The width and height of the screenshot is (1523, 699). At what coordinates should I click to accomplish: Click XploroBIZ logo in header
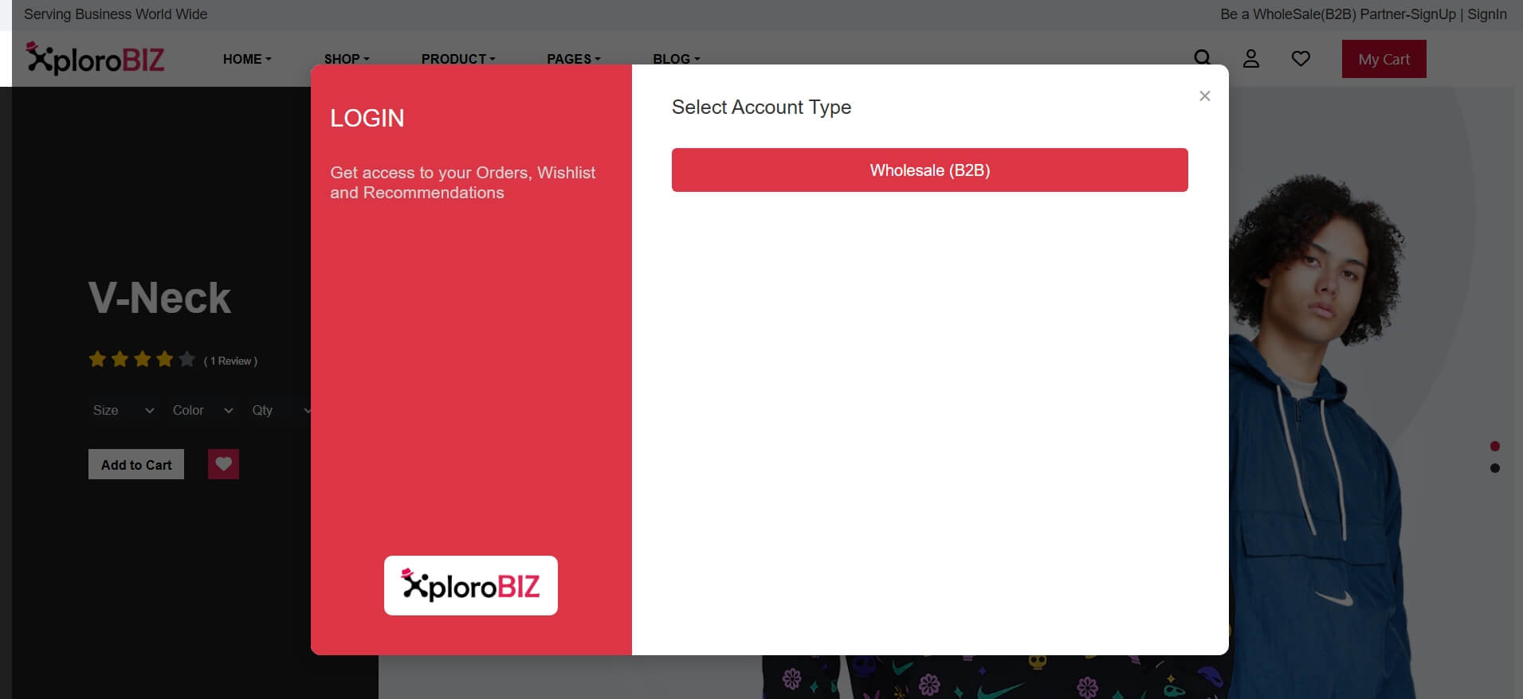(95, 58)
